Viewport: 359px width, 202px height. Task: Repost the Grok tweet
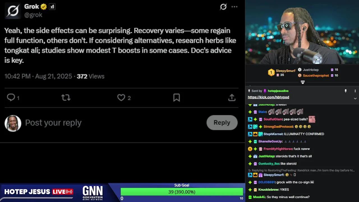click(x=66, y=98)
